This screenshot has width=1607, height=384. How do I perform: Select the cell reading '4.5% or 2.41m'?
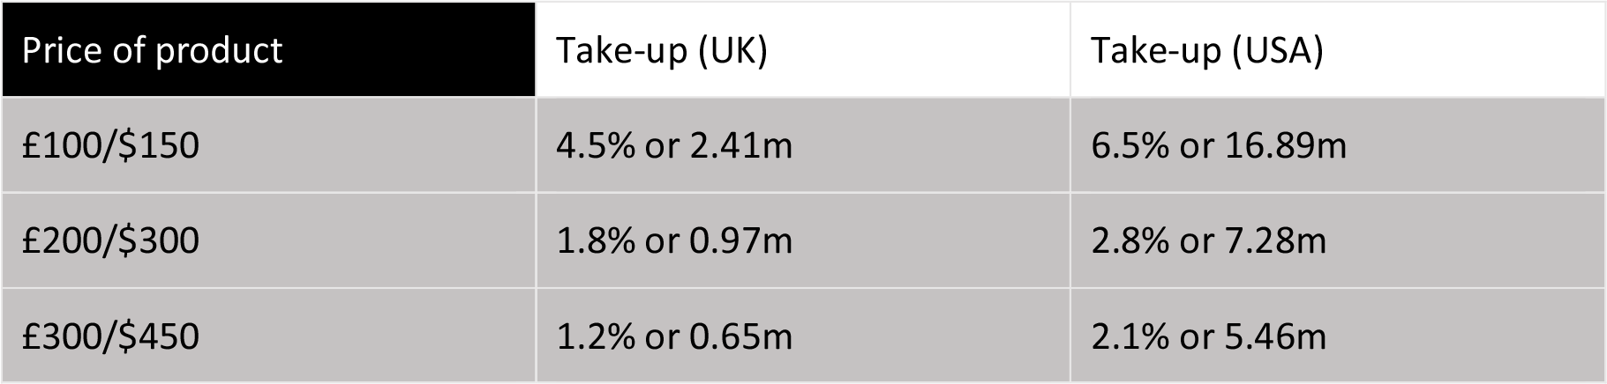tap(674, 144)
